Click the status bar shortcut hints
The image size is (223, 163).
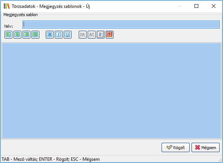point(51,159)
